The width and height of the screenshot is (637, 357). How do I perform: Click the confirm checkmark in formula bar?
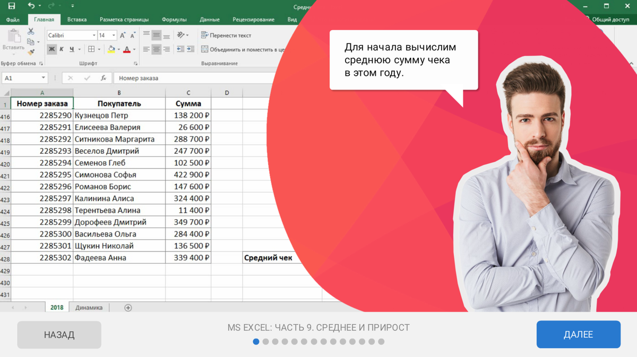[87, 78]
